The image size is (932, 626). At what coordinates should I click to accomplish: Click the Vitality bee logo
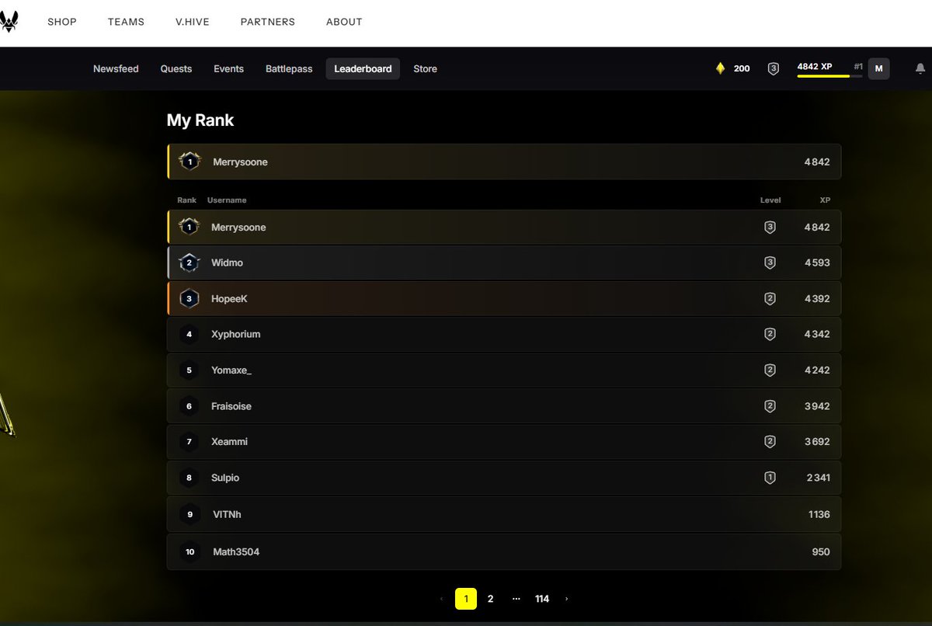[9, 22]
